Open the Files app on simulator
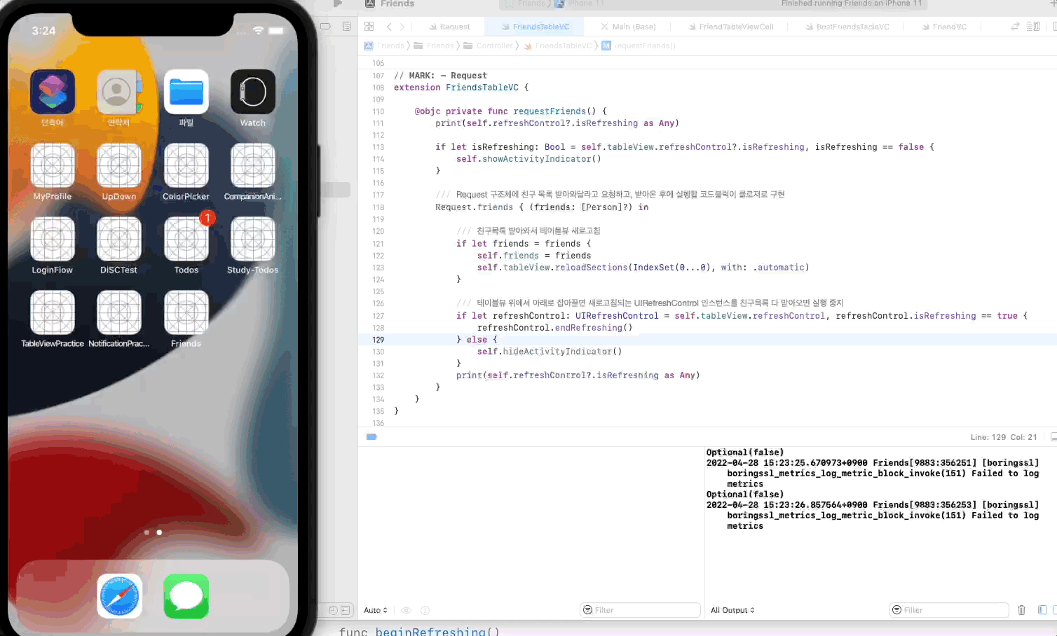This screenshot has height=636, width=1057. (186, 92)
